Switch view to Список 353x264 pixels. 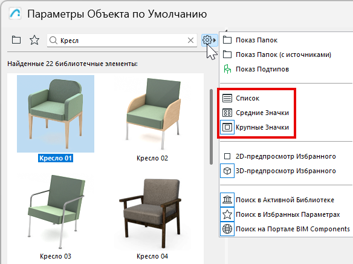click(247, 98)
